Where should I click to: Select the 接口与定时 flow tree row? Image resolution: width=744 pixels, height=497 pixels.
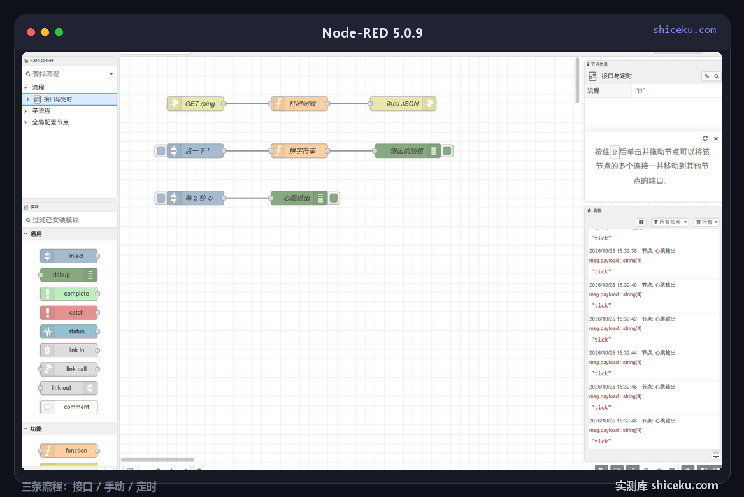[x=69, y=99]
